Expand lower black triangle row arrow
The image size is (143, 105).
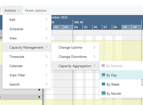tap(39, 97)
